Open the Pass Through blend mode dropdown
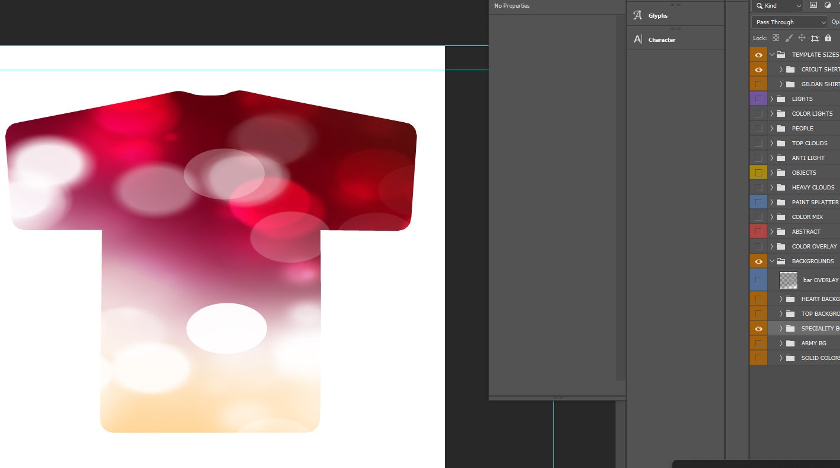Image resolution: width=840 pixels, height=468 pixels. (789, 22)
